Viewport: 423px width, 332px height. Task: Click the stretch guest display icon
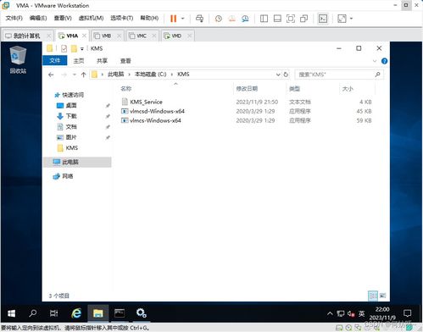[x=342, y=19]
